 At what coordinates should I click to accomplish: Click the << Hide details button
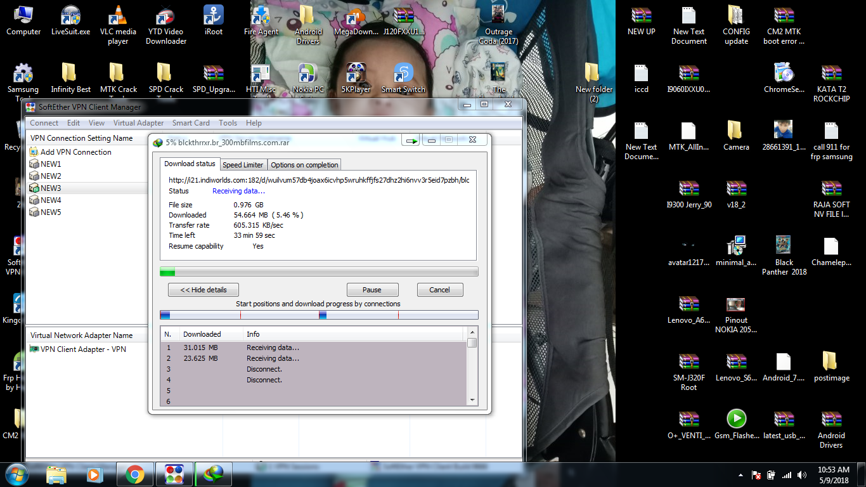tap(204, 290)
